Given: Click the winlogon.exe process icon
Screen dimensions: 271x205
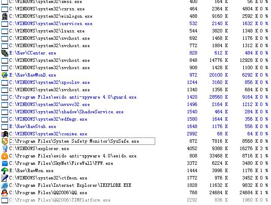Looking at the screenshot, I should tap(4, 16).
